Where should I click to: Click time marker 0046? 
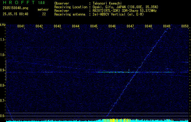[x=112, y=26]
